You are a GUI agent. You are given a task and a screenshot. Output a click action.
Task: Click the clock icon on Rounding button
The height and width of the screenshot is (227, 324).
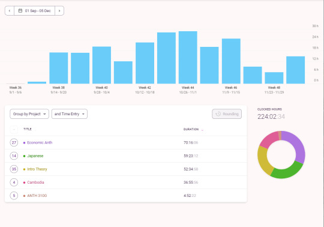click(x=218, y=114)
